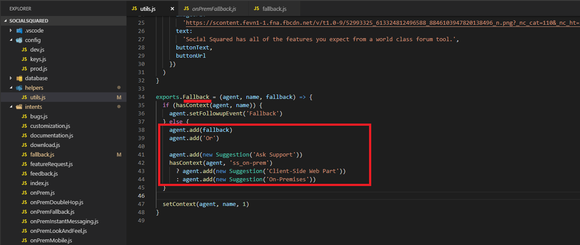Open keys.js in the explorer
This screenshot has height=245, width=580.
(38, 60)
